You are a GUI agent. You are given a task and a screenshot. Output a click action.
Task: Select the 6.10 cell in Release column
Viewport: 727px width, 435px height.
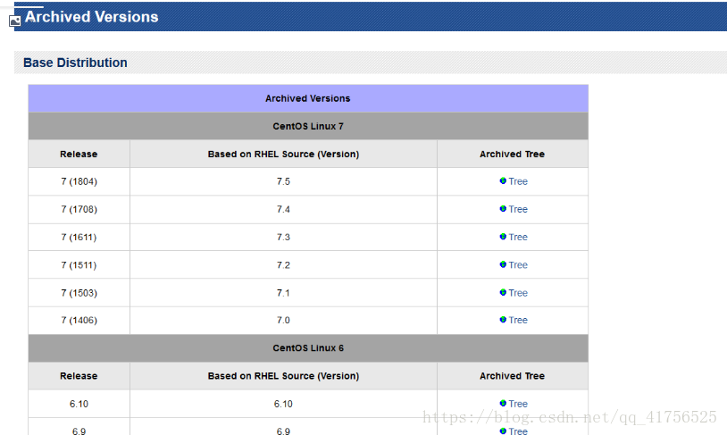79,404
